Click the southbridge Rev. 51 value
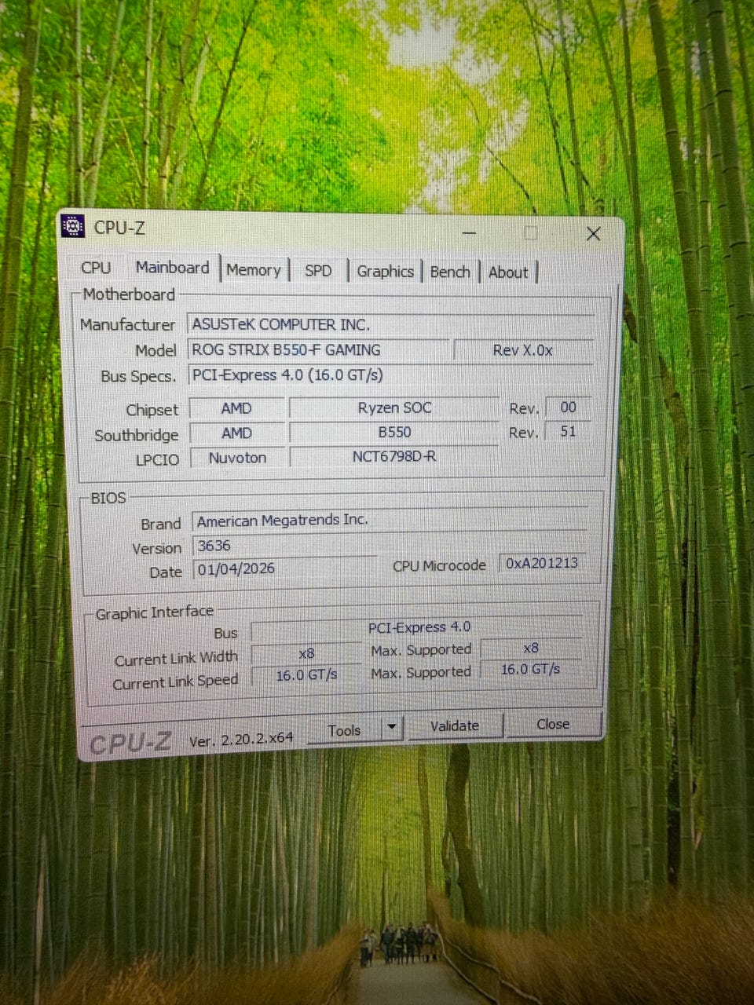This screenshot has width=754, height=1005. coord(568,431)
